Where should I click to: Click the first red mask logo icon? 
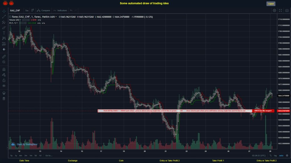point(5,3)
